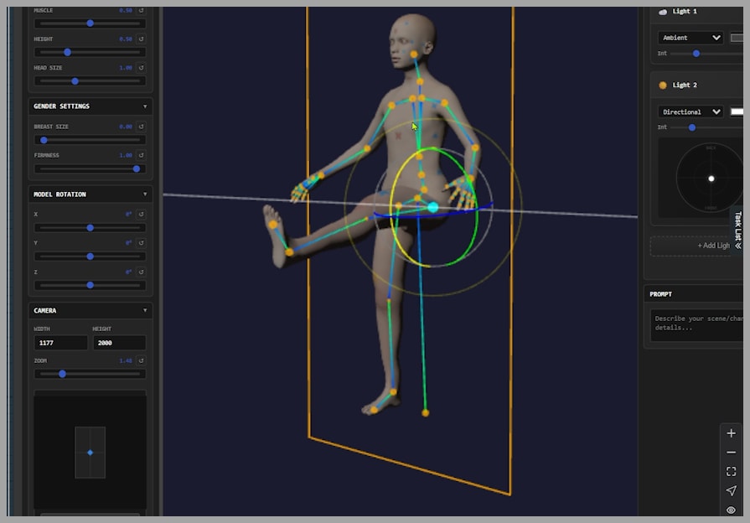Open the Directional light type dropdown
Screen dimensions: 750x523
pyautogui.click(x=691, y=111)
